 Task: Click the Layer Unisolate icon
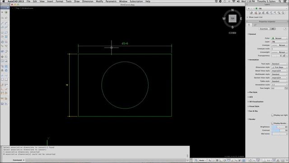[267, 13]
